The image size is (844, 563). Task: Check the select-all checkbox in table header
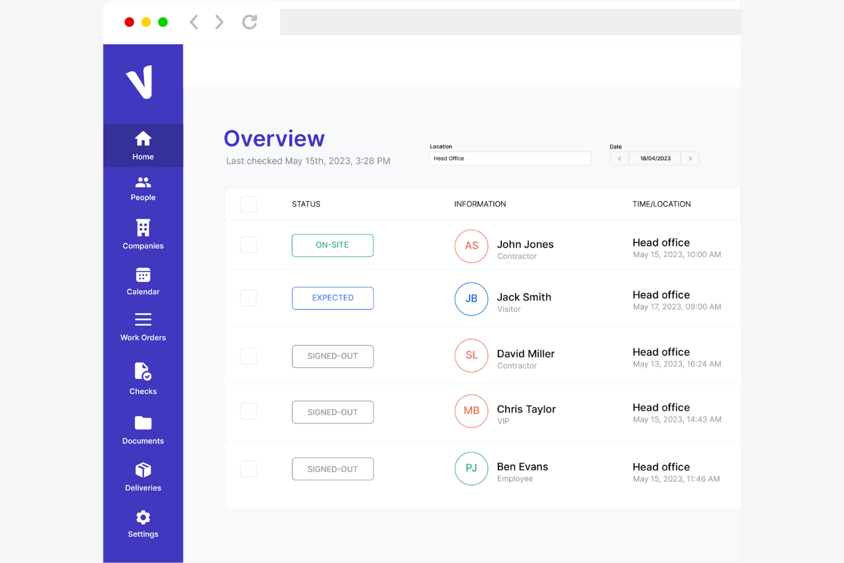(x=248, y=204)
